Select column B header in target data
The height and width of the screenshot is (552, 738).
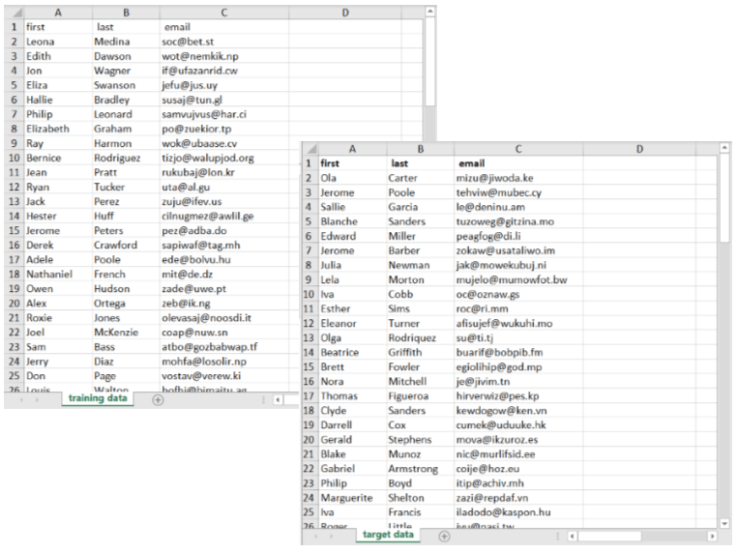click(421, 149)
